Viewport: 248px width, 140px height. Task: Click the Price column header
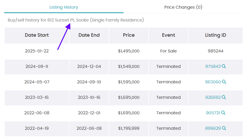(x=129, y=35)
